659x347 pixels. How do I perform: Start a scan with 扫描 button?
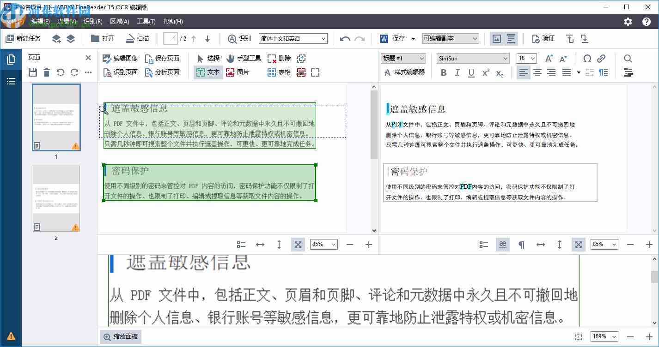click(137, 39)
